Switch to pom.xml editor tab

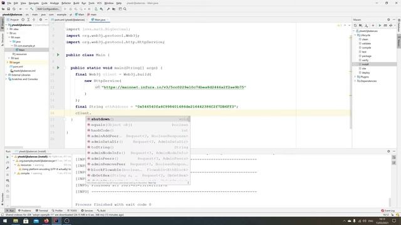coord(69,19)
